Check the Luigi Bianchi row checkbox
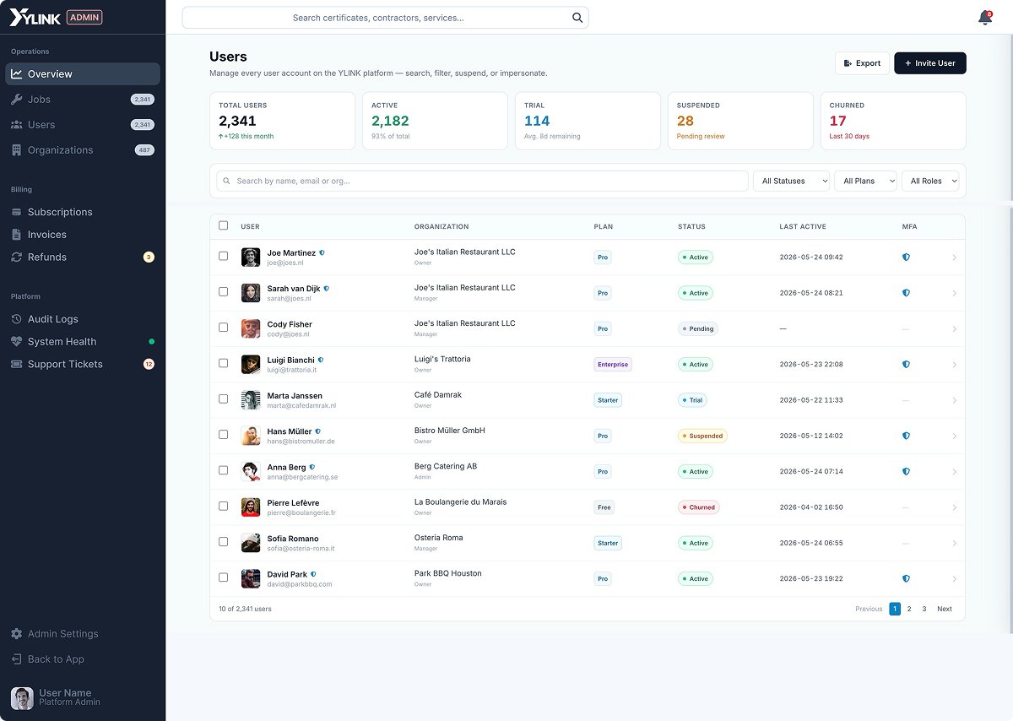 [x=223, y=363]
